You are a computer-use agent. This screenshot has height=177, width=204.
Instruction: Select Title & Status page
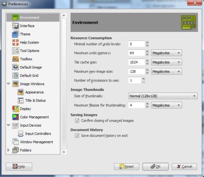tap(35, 100)
